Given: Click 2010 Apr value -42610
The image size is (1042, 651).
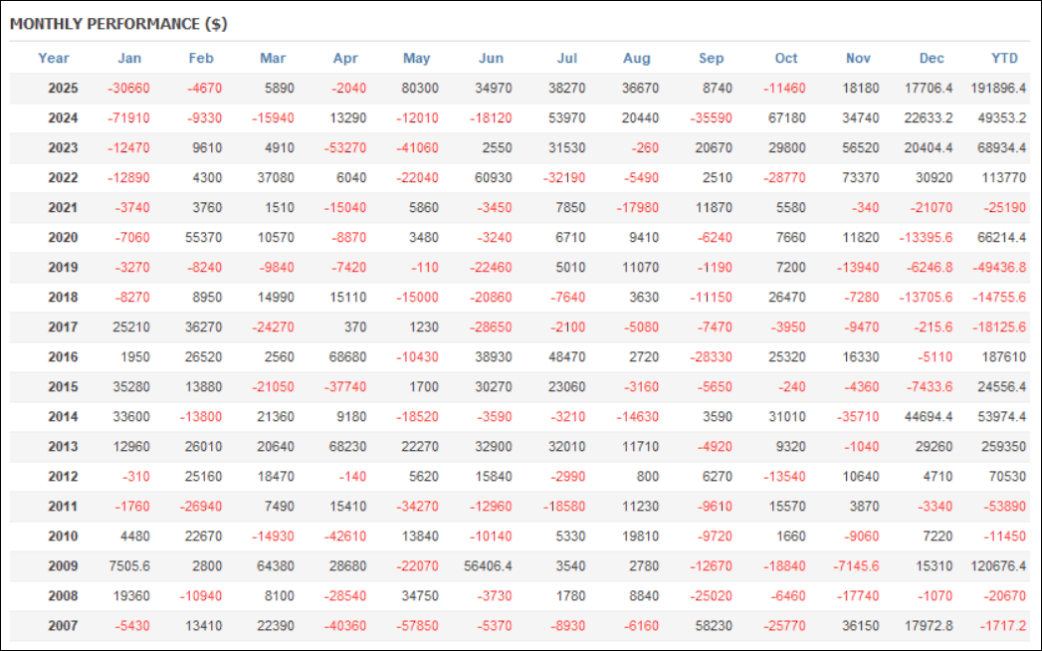Looking at the screenshot, I should coord(345,537).
